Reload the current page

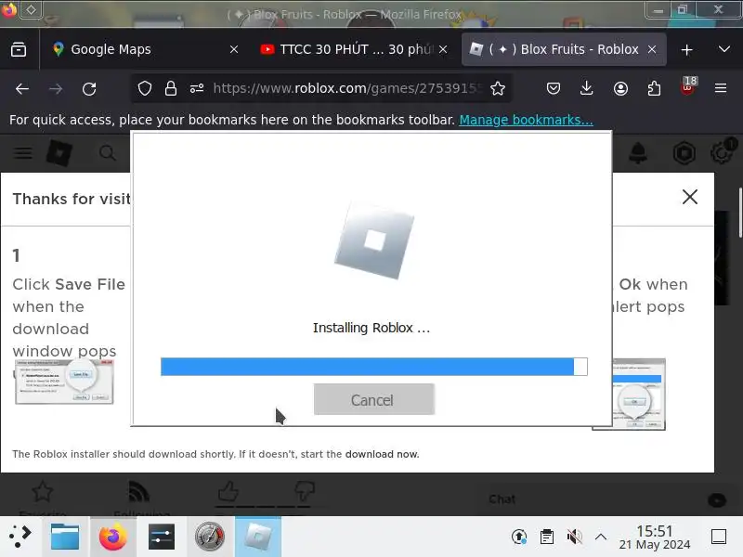(89, 88)
